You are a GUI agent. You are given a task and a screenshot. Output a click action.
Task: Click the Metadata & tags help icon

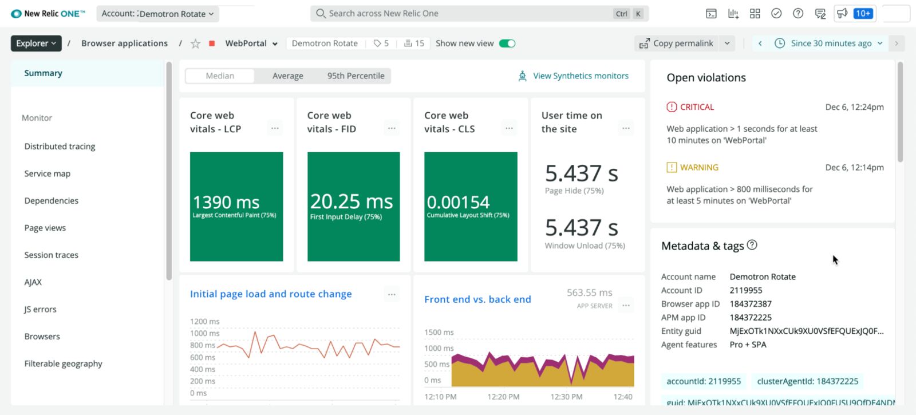(x=752, y=245)
